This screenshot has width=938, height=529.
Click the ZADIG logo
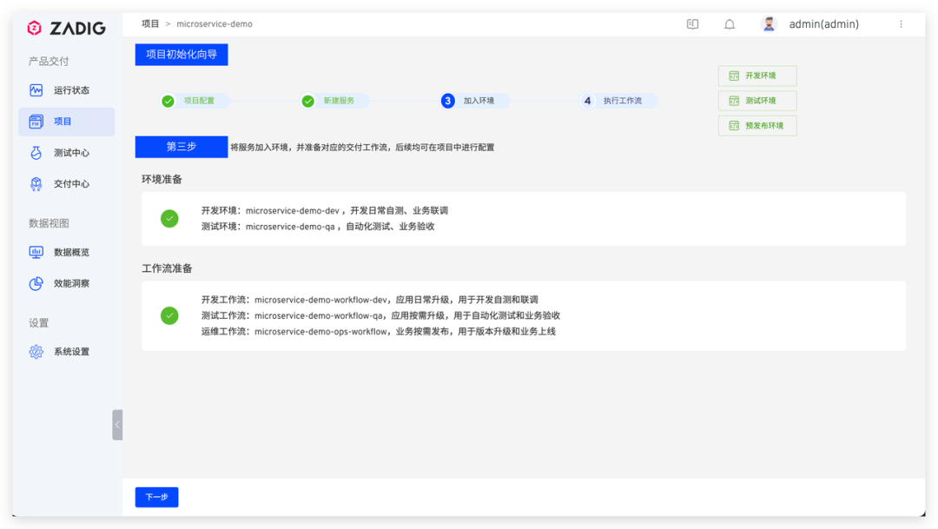point(66,28)
